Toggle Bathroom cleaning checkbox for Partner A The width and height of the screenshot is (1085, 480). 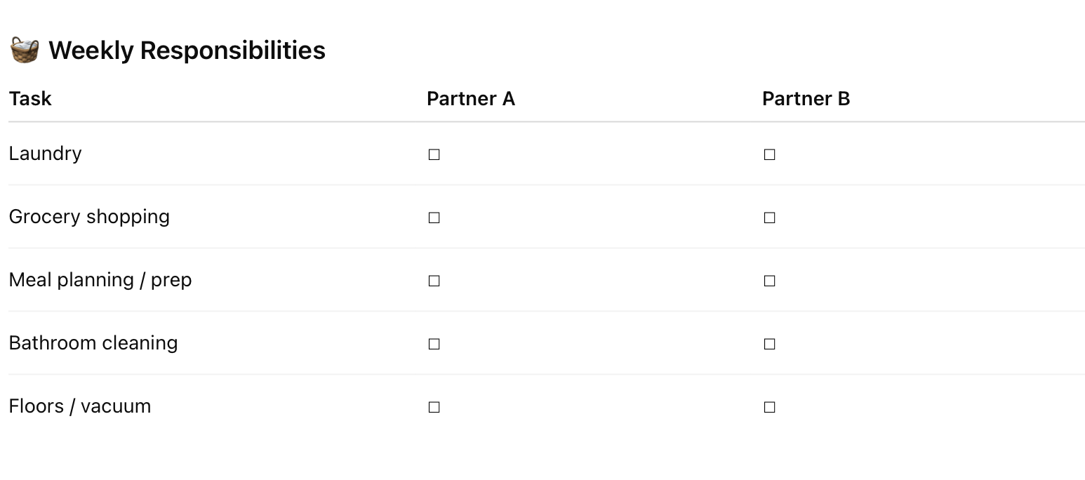pos(434,344)
